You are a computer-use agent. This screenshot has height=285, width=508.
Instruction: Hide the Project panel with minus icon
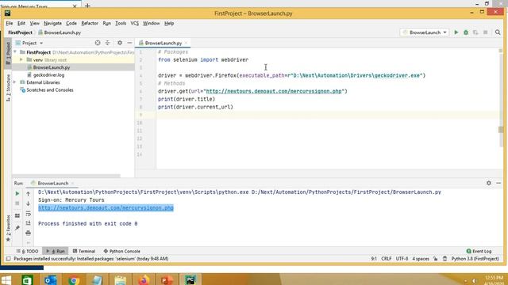[x=129, y=43]
